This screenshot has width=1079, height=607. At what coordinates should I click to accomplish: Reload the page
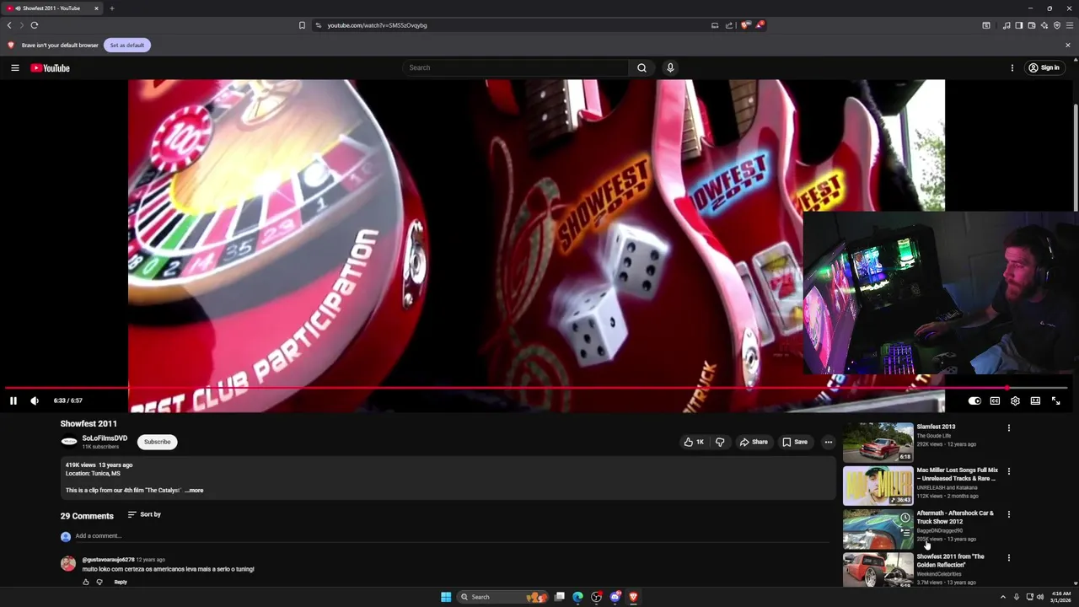tap(35, 25)
